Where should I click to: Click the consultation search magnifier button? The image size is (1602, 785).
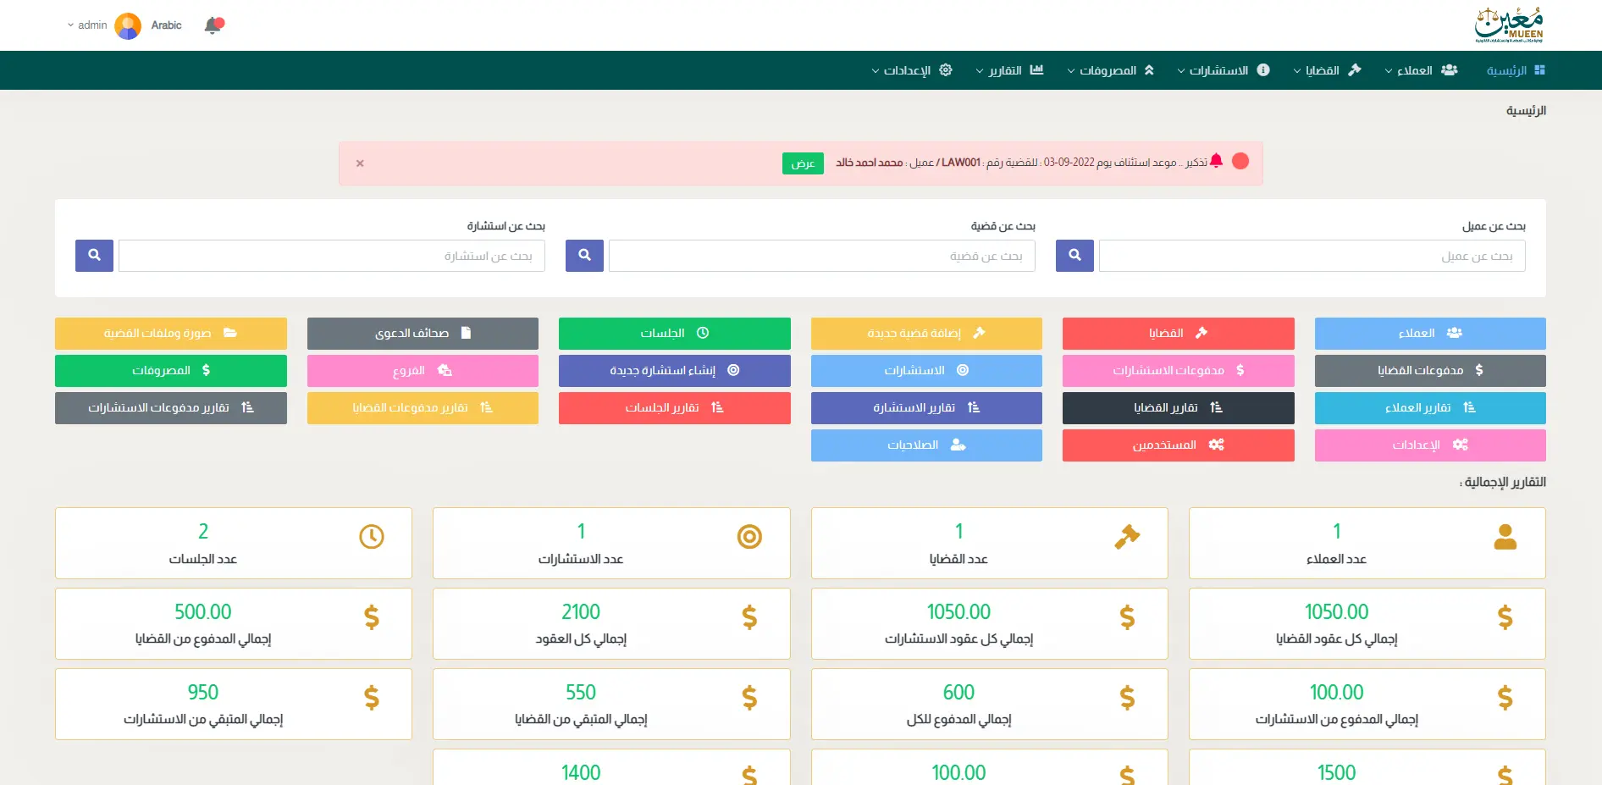pos(94,255)
